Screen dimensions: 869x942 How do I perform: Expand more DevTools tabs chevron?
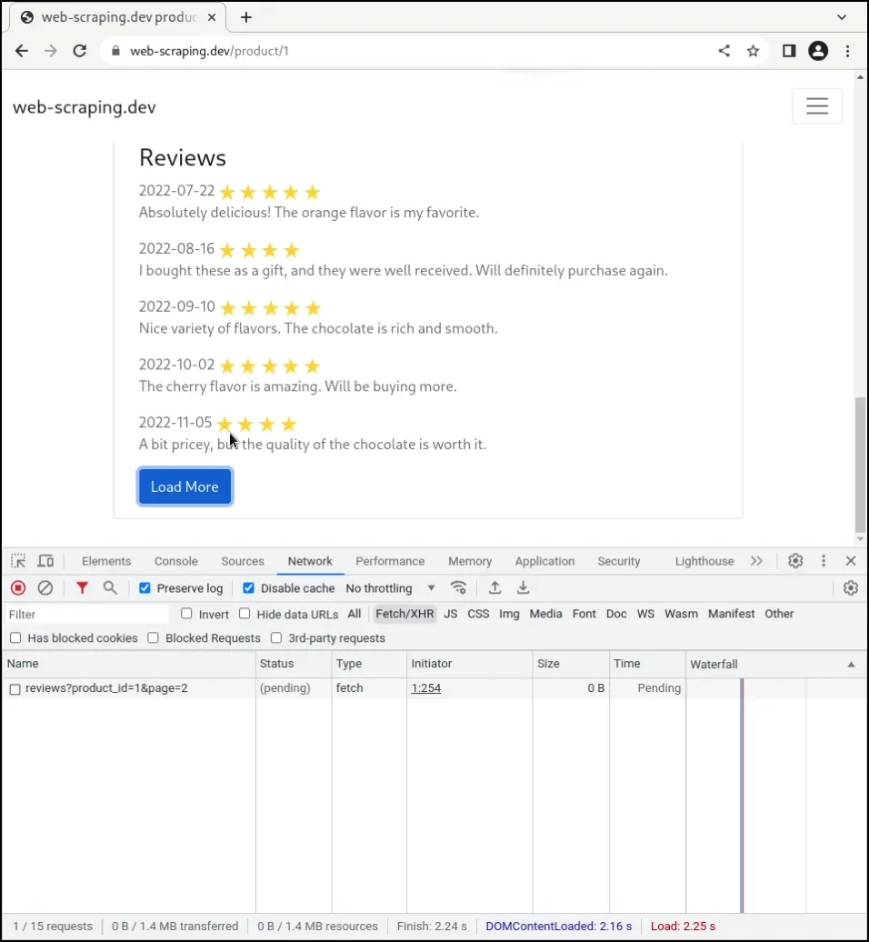756,561
